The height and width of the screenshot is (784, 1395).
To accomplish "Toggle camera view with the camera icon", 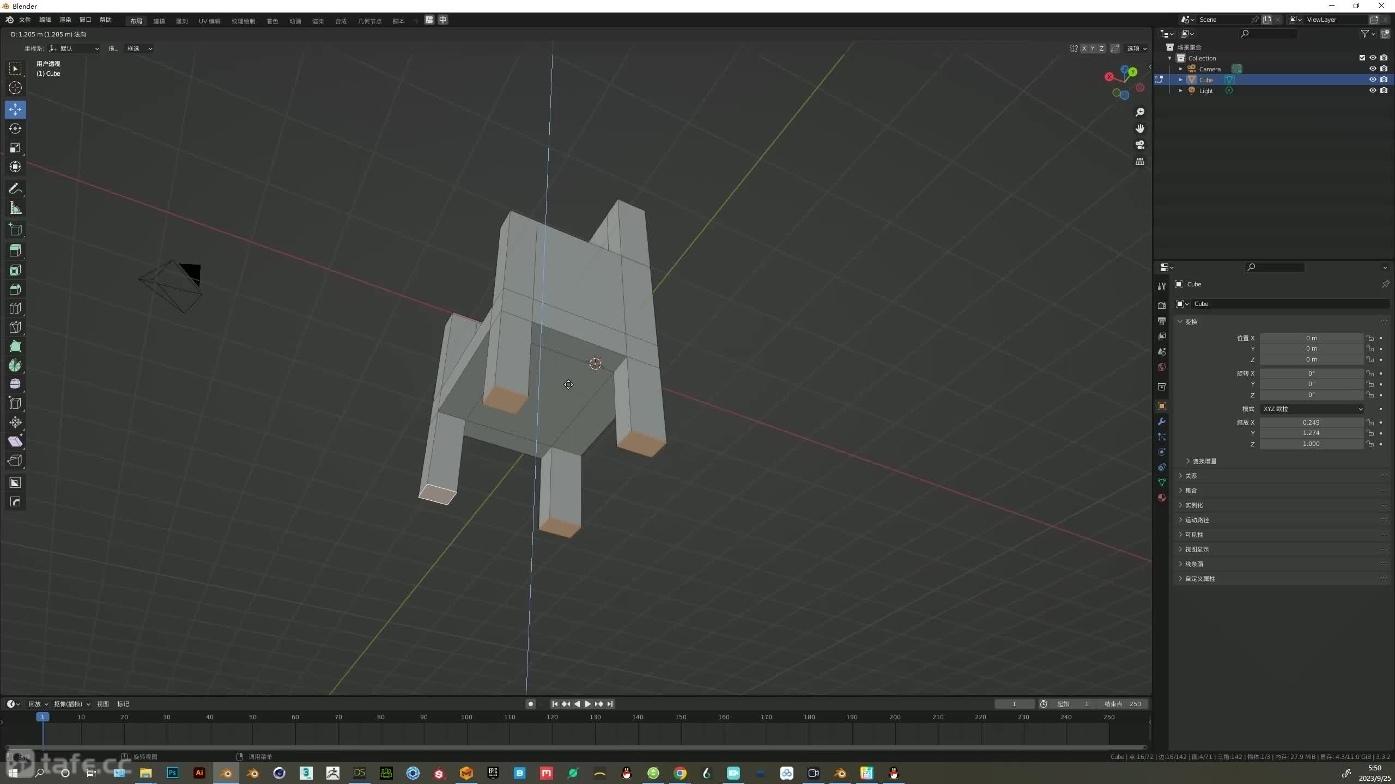I will tap(1140, 145).
